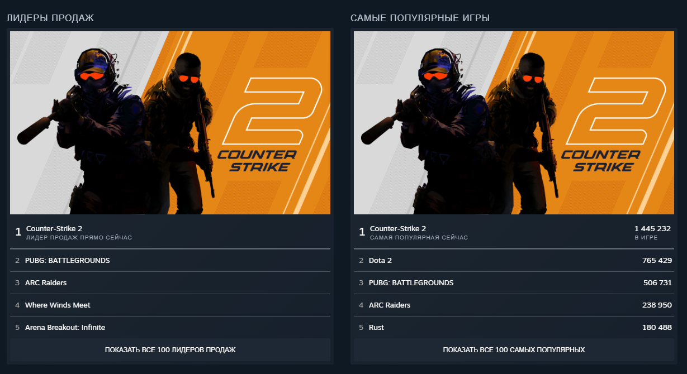This screenshot has width=687, height=374.
Task: Open PUBG: BATTLEGROUNDS in most played list
Action: 514,283
